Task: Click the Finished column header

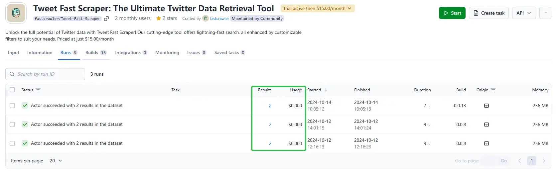Action: (362, 90)
